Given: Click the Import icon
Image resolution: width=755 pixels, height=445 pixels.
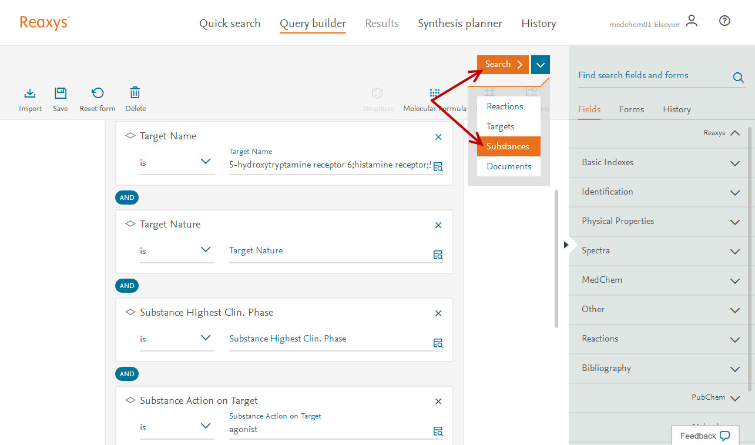Looking at the screenshot, I should [x=30, y=93].
